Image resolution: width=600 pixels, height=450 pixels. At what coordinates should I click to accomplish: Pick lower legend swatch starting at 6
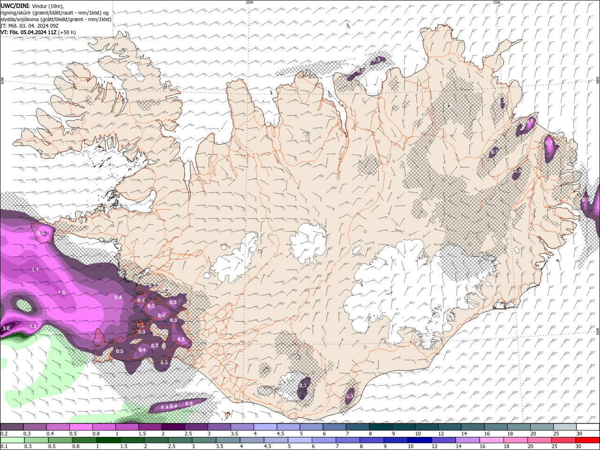pyautogui.click(x=324, y=440)
